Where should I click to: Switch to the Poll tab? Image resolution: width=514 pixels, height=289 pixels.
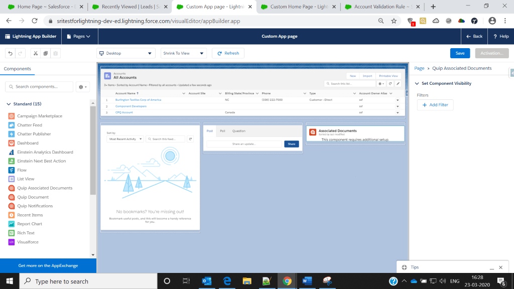[x=222, y=131]
